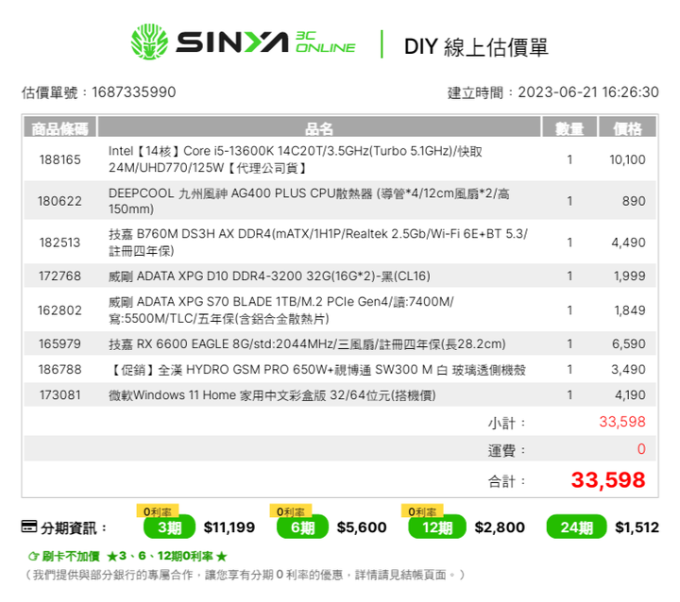Click the price 3,490
The image size is (680, 602).
[628, 369]
